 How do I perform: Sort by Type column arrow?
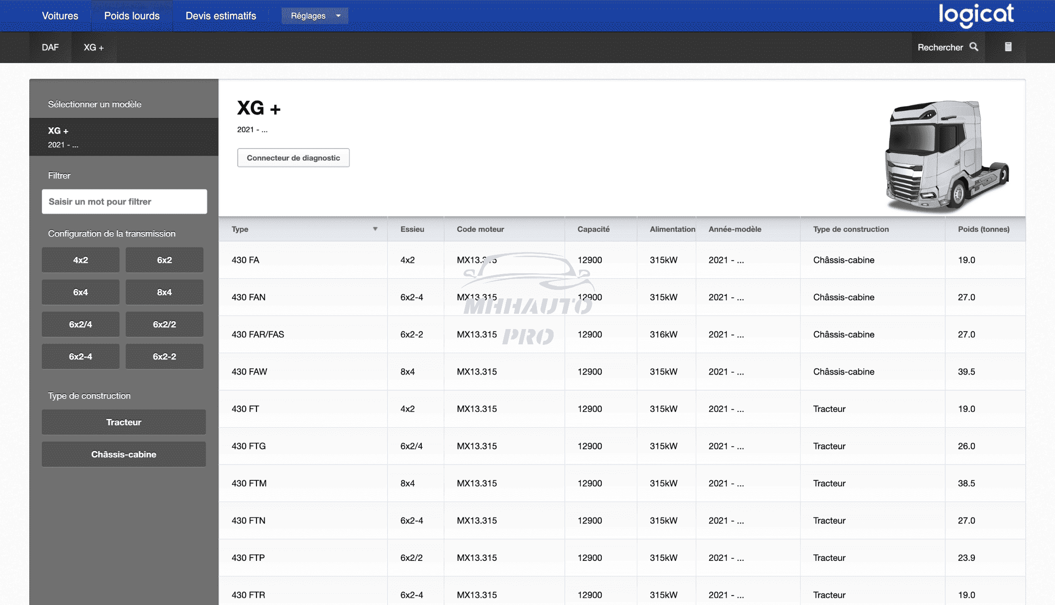[375, 229]
